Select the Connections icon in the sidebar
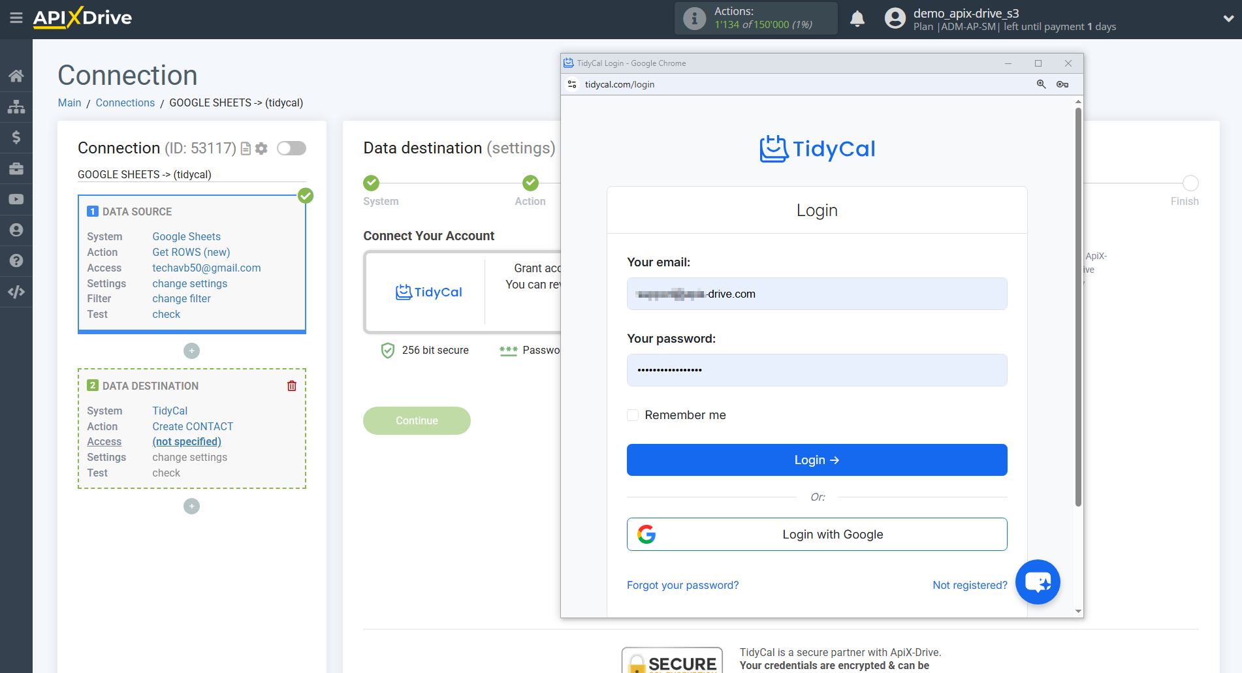 tap(16, 106)
